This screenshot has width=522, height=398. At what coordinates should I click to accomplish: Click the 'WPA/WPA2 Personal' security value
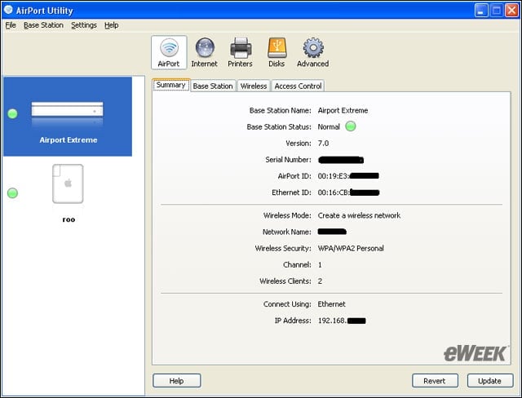(x=351, y=248)
